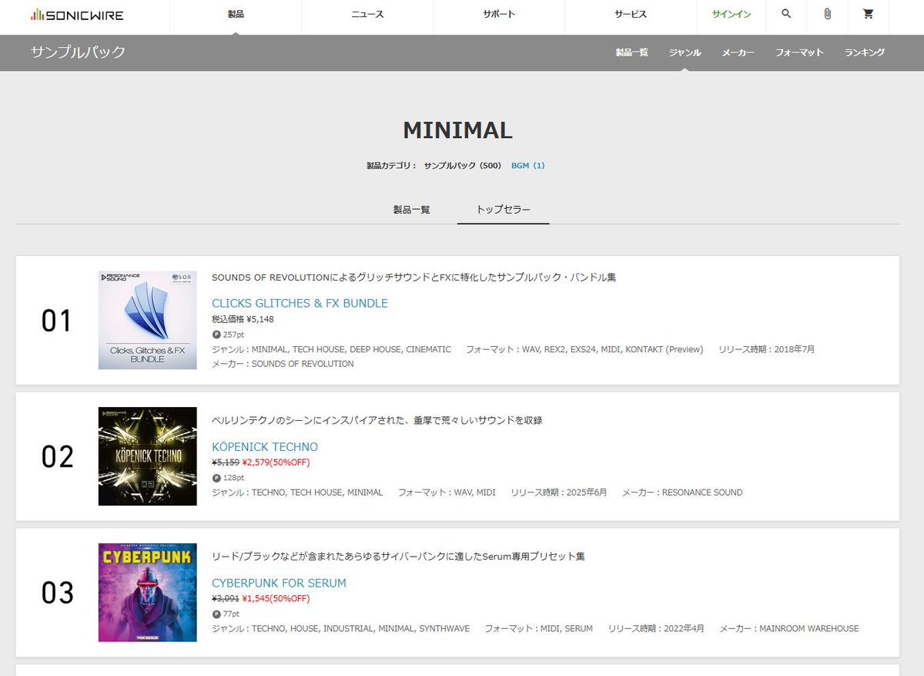
Task: Click the リリース時期:2018年7月 text
Action: point(766,349)
